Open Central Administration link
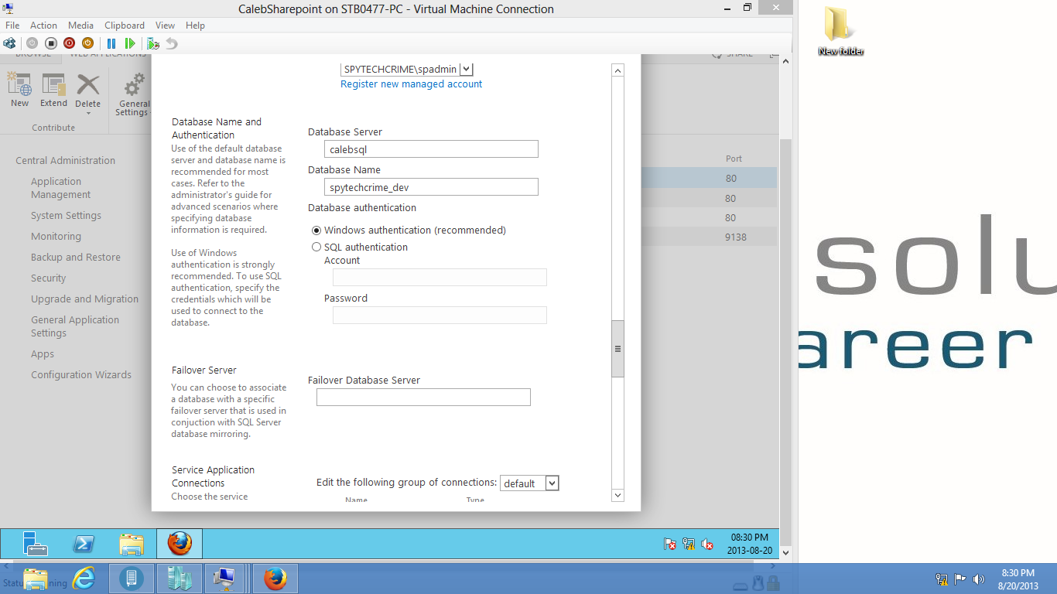The height and width of the screenshot is (594, 1057). pos(66,161)
